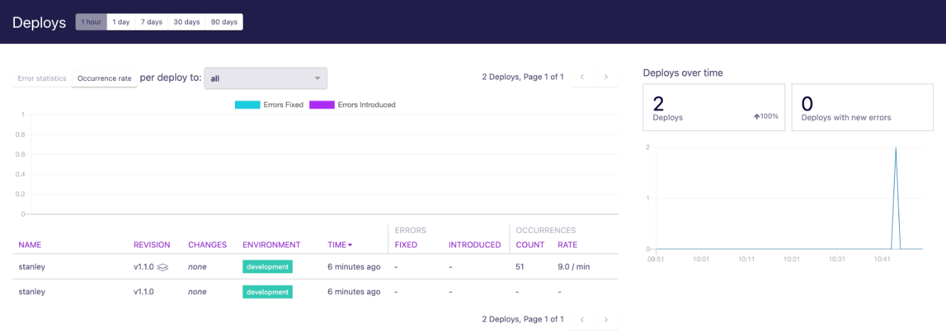The width and height of the screenshot is (946, 333).
Task: Show Occurrence rate view
Action: pos(104,78)
